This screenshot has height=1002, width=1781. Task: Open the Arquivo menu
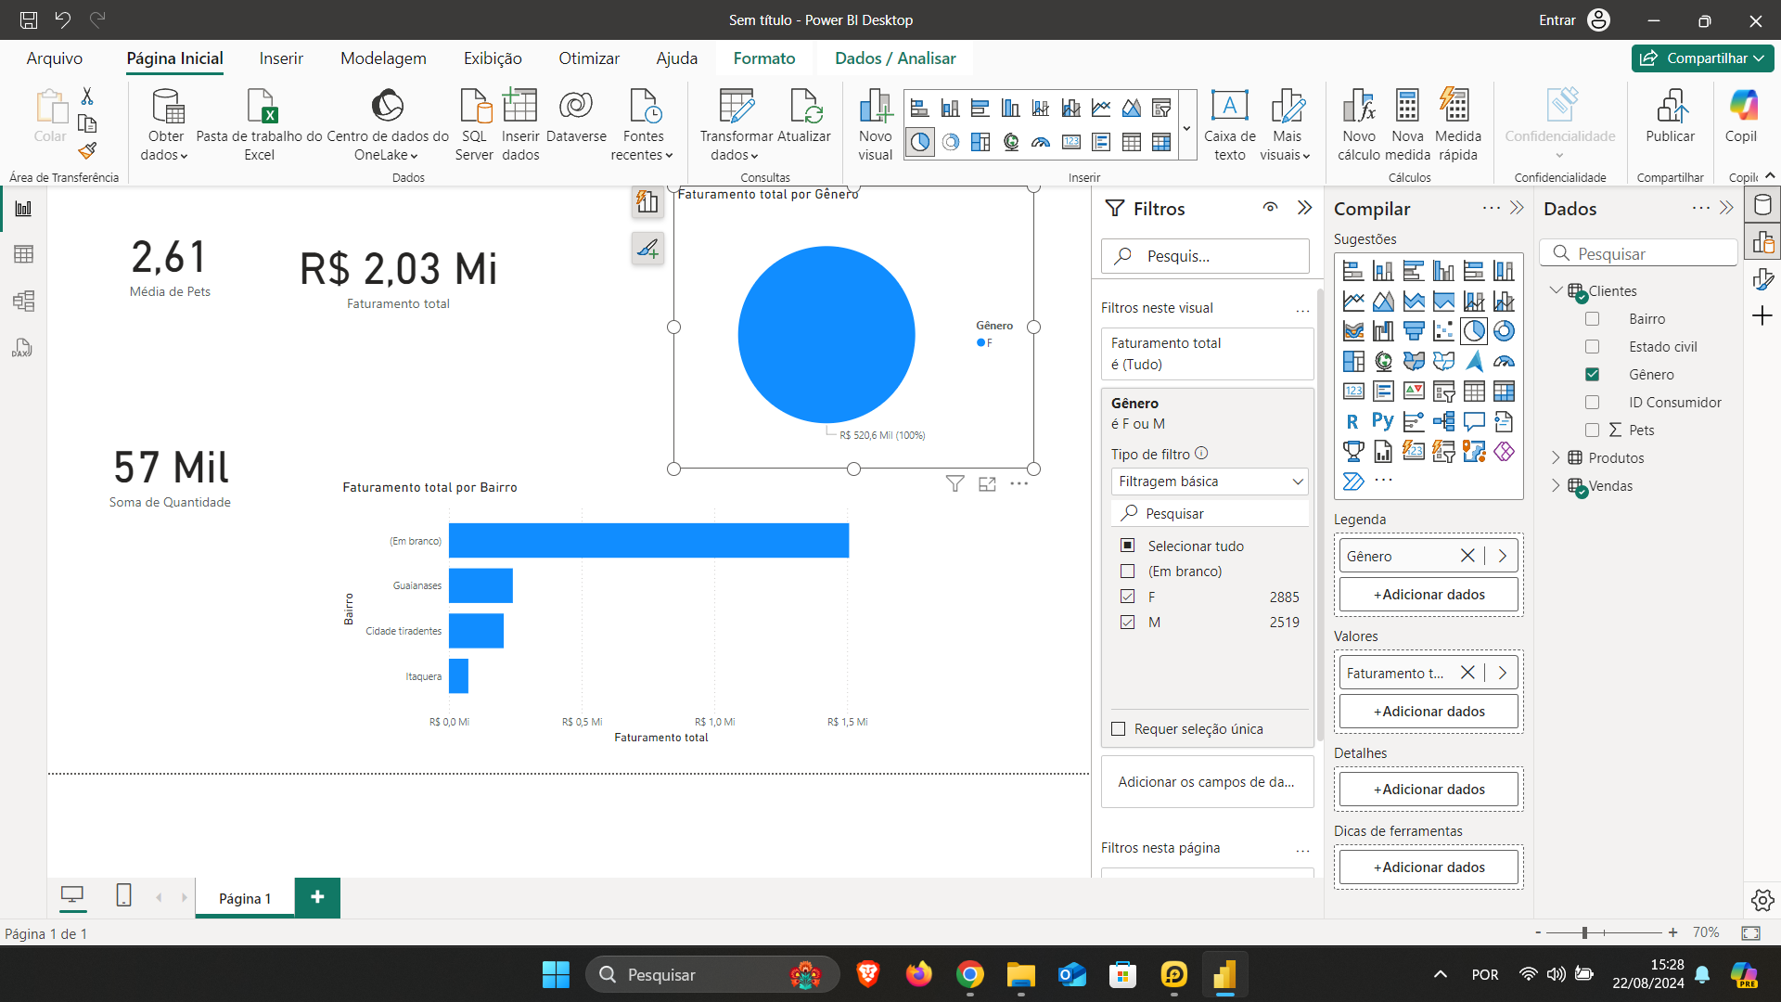pos(54,58)
